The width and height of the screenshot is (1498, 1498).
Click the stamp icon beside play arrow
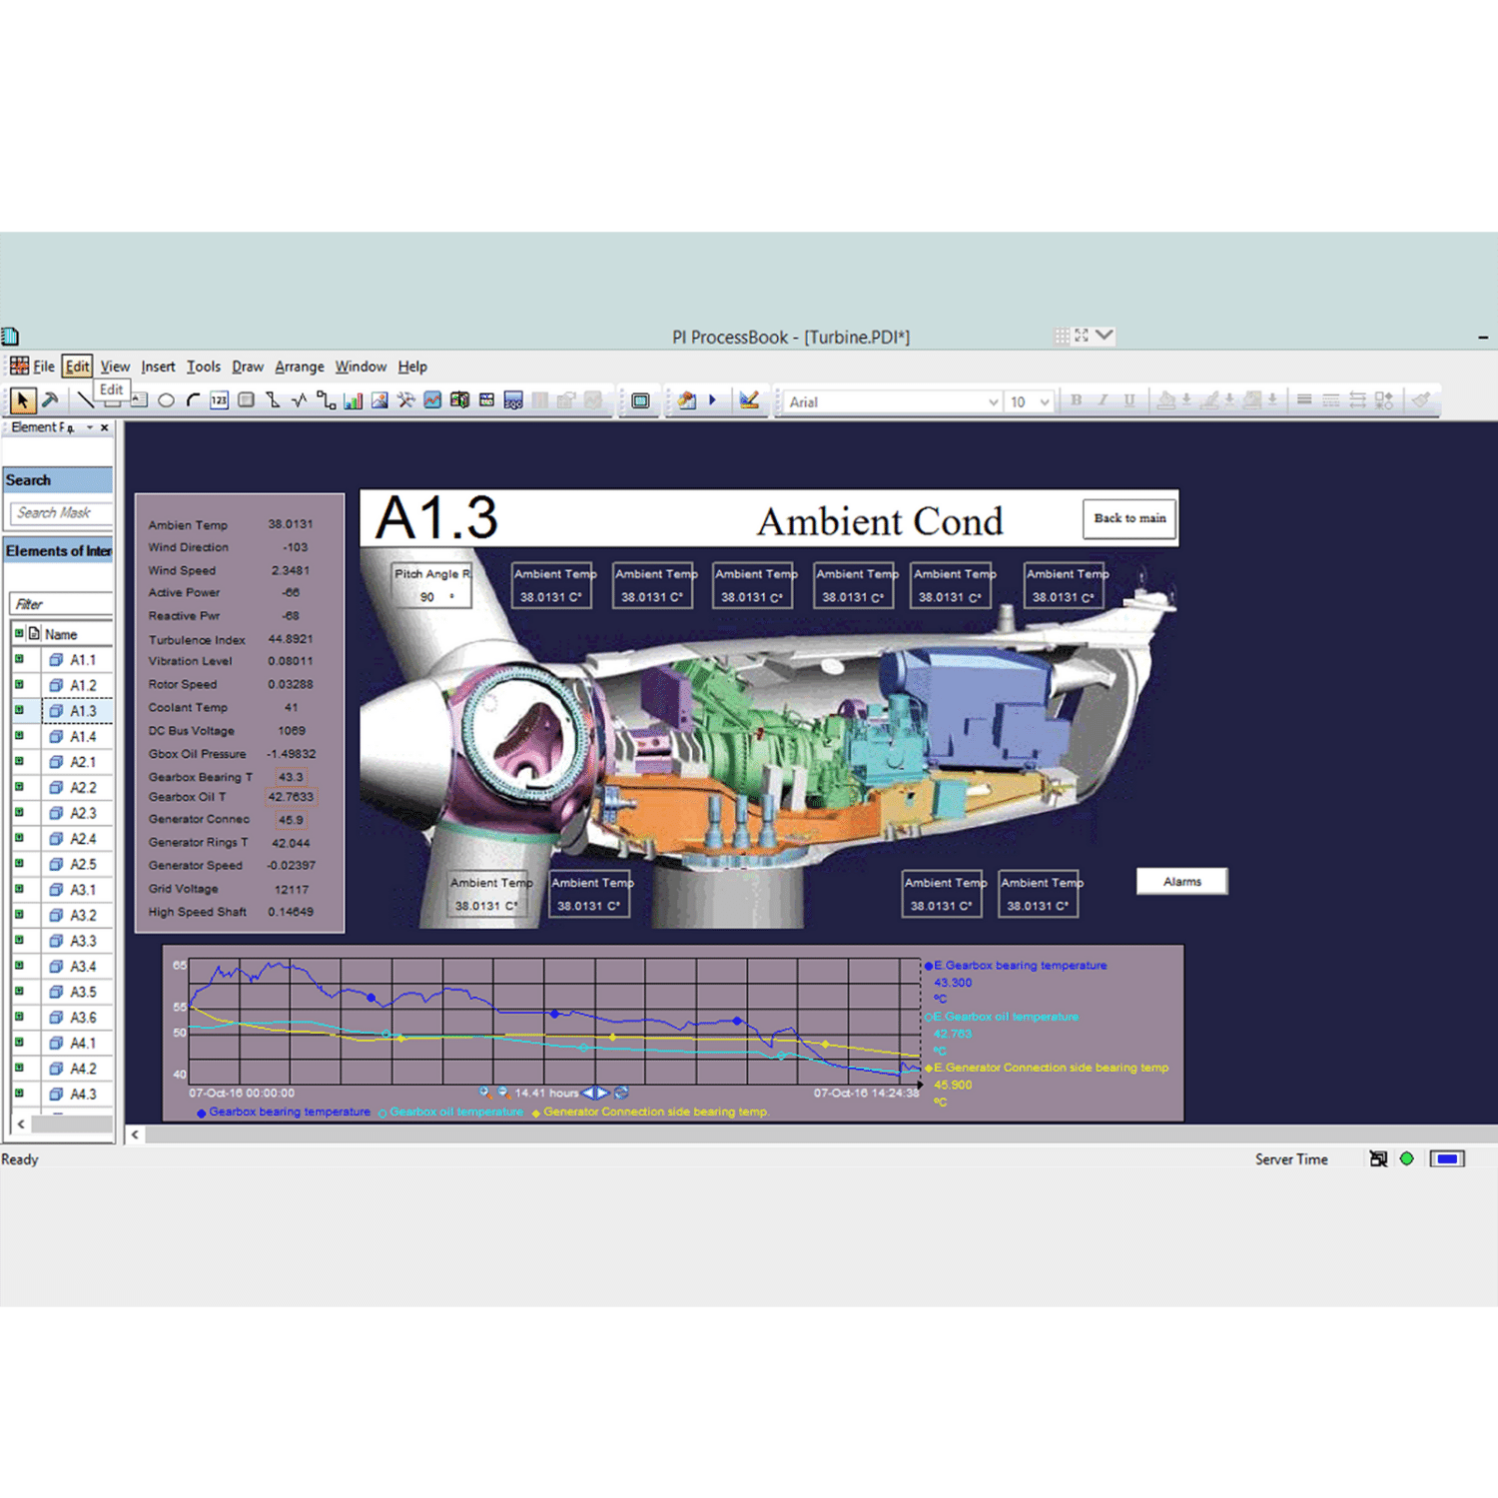tap(687, 400)
